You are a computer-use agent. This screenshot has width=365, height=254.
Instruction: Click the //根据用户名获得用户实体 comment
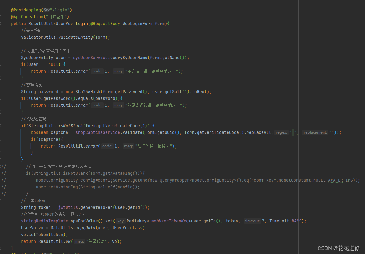(x=46, y=51)
